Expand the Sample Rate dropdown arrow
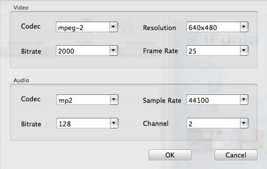This screenshot has height=169, width=267. click(244, 100)
